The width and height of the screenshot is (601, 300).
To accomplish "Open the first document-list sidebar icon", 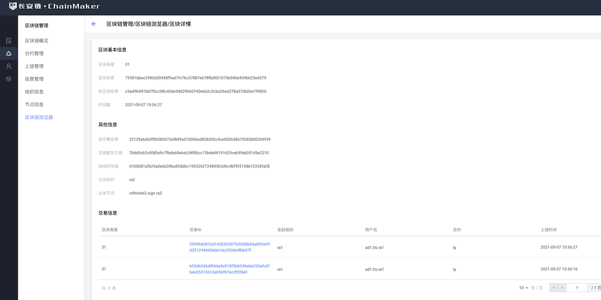I will [9, 41].
